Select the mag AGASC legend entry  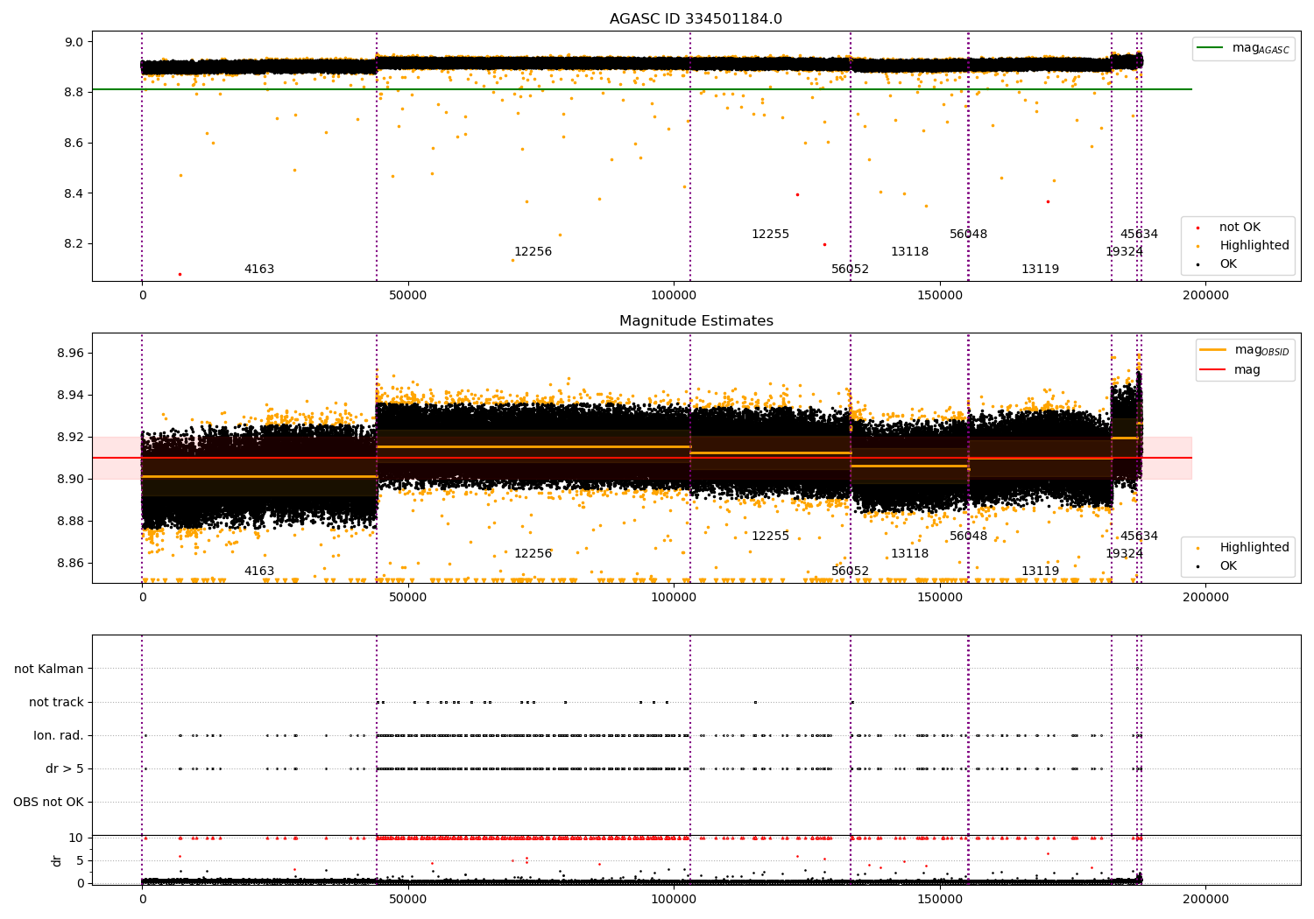point(1243,48)
